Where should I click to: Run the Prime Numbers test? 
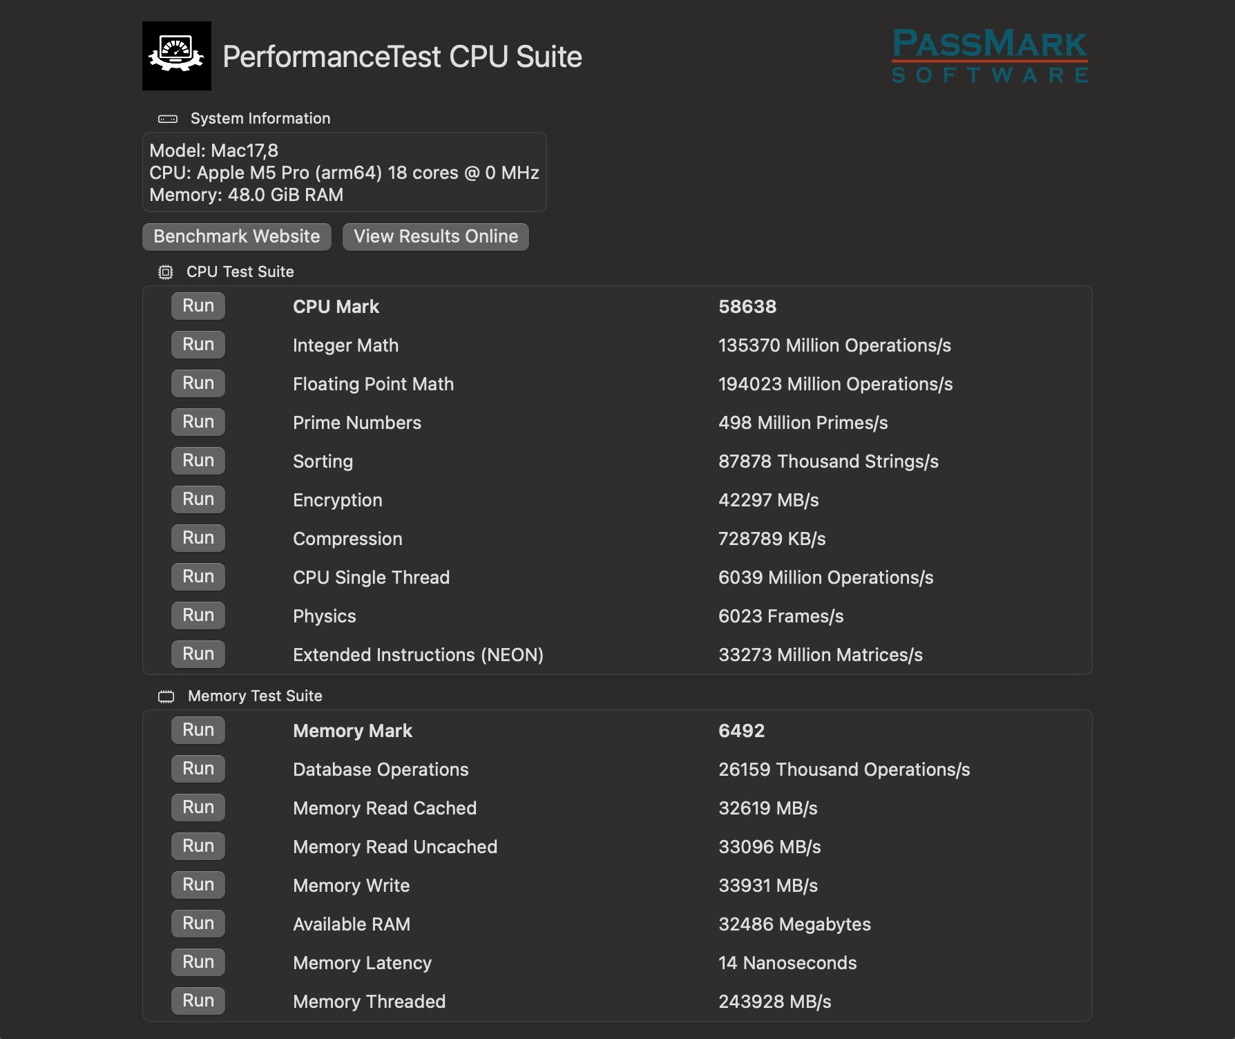(x=198, y=421)
